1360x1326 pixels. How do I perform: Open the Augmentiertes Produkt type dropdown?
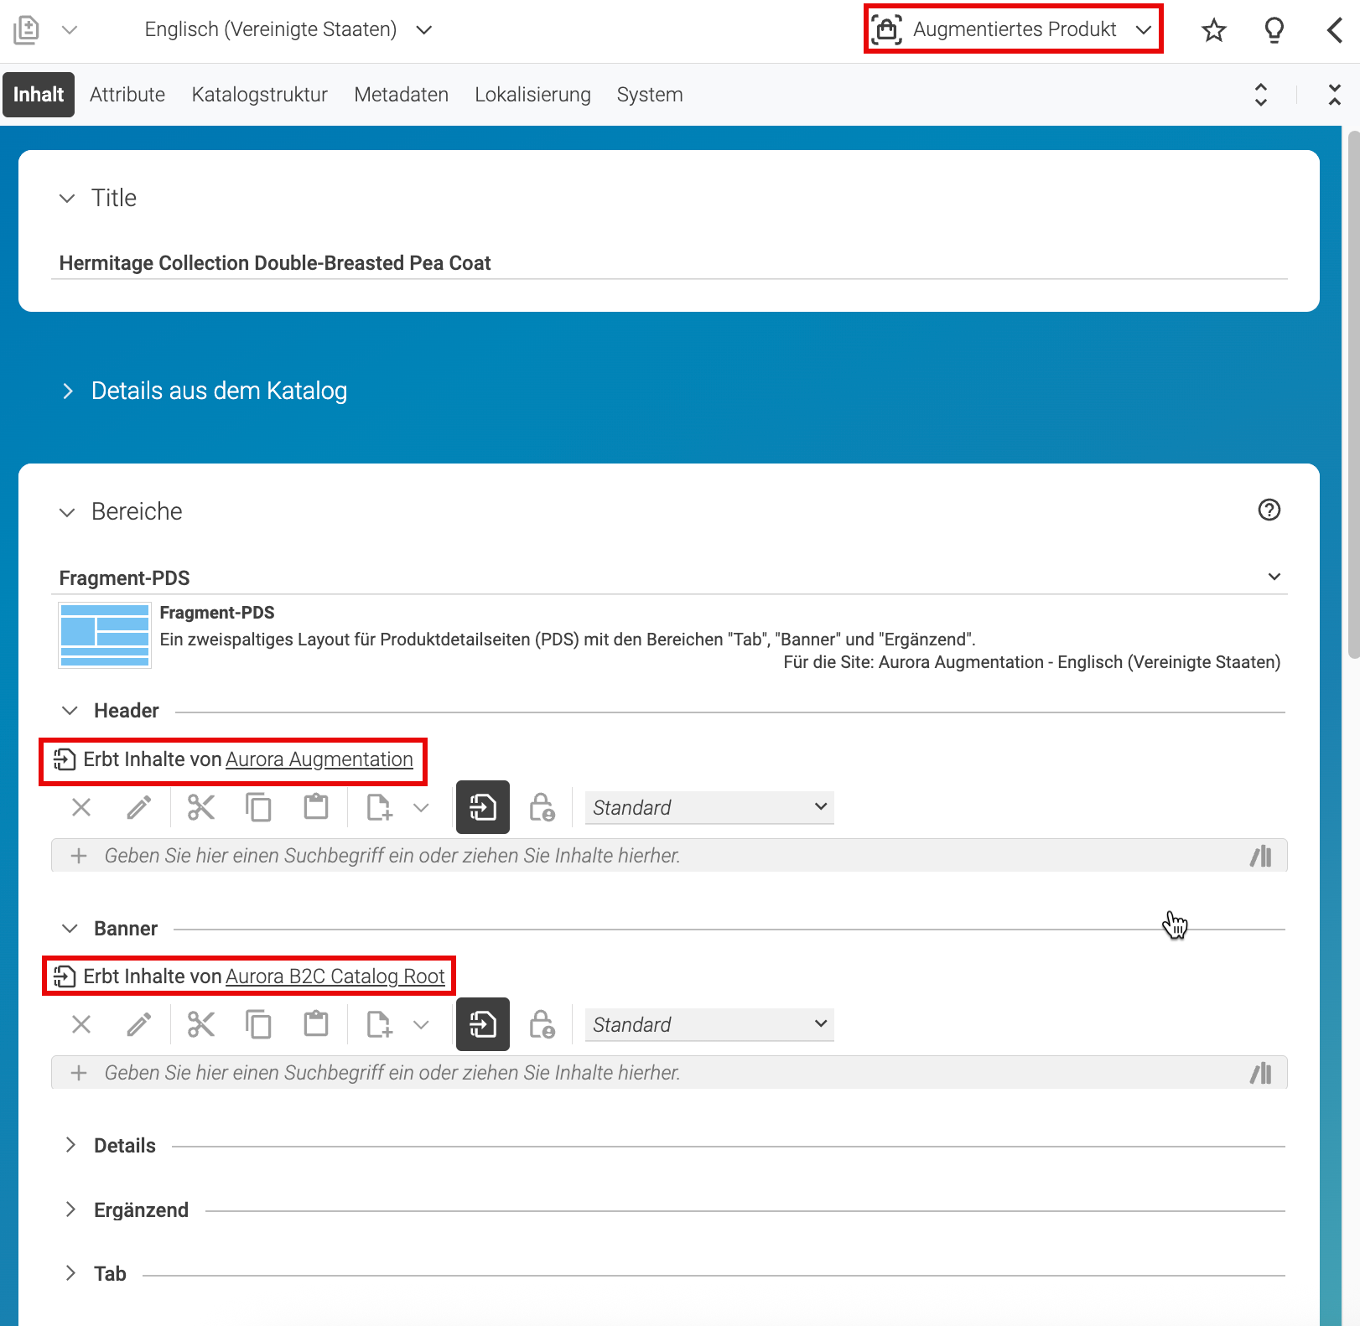(1013, 29)
